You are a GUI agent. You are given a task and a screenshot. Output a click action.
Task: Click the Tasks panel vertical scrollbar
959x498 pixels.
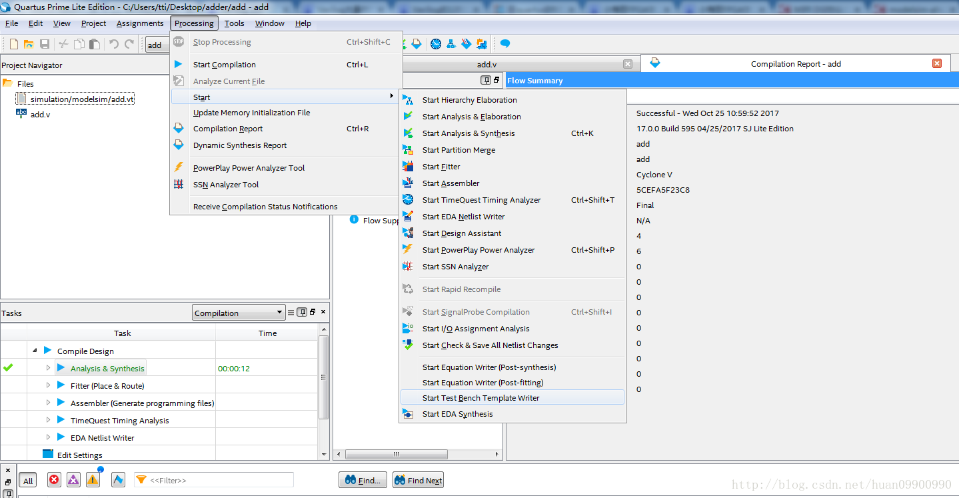coord(324,377)
